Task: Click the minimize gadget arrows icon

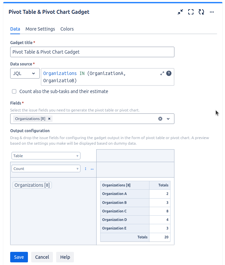Action: tap(180, 12)
